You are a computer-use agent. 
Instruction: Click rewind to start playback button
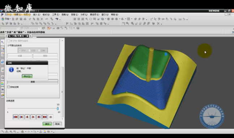[16, 117]
